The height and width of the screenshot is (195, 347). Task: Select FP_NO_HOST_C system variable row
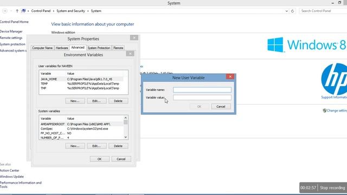81,133
